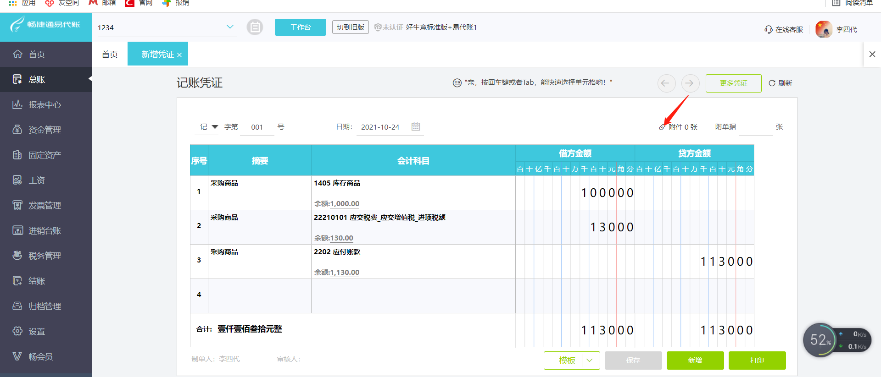Expand the 模板 template dropdown arrow
This screenshot has width=881, height=377.
tap(590, 361)
